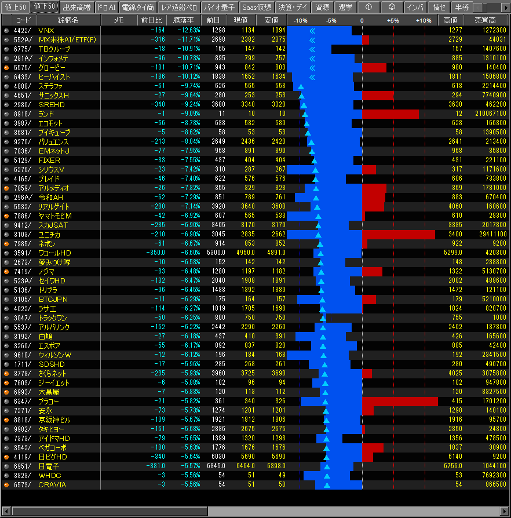Click the red volume bar in the ランド row
Screen dimensions: 511x518
tap(390, 114)
